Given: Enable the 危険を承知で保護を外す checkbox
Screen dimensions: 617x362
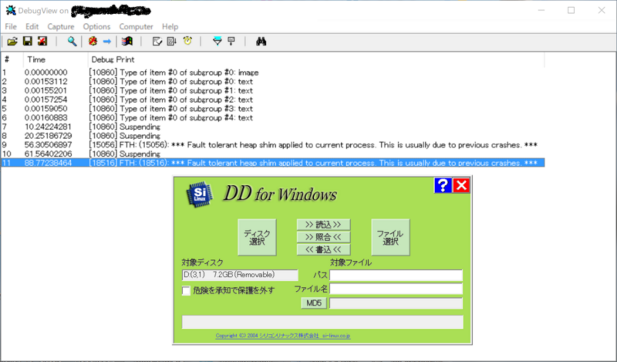Looking at the screenshot, I should tap(186, 291).
